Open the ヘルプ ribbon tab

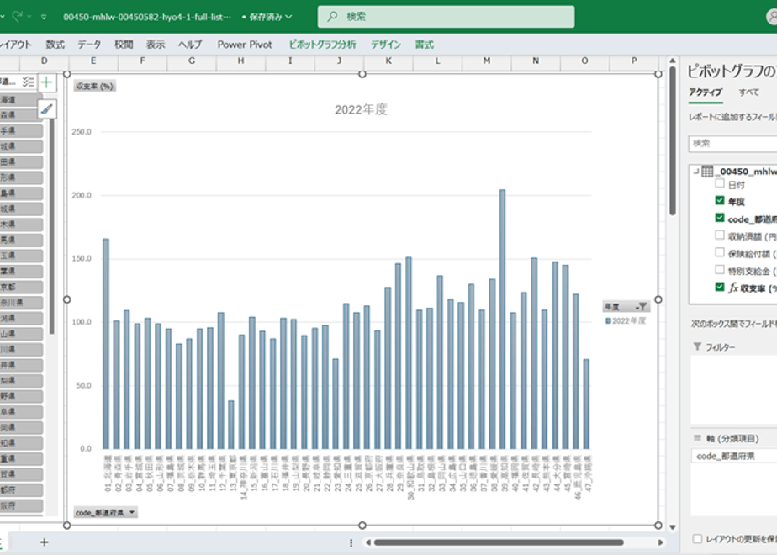coord(190,45)
